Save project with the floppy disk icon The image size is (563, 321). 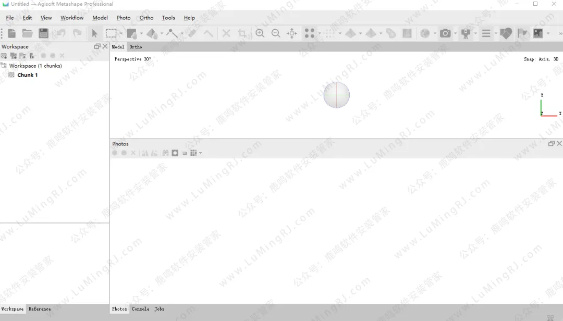(x=43, y=33)
